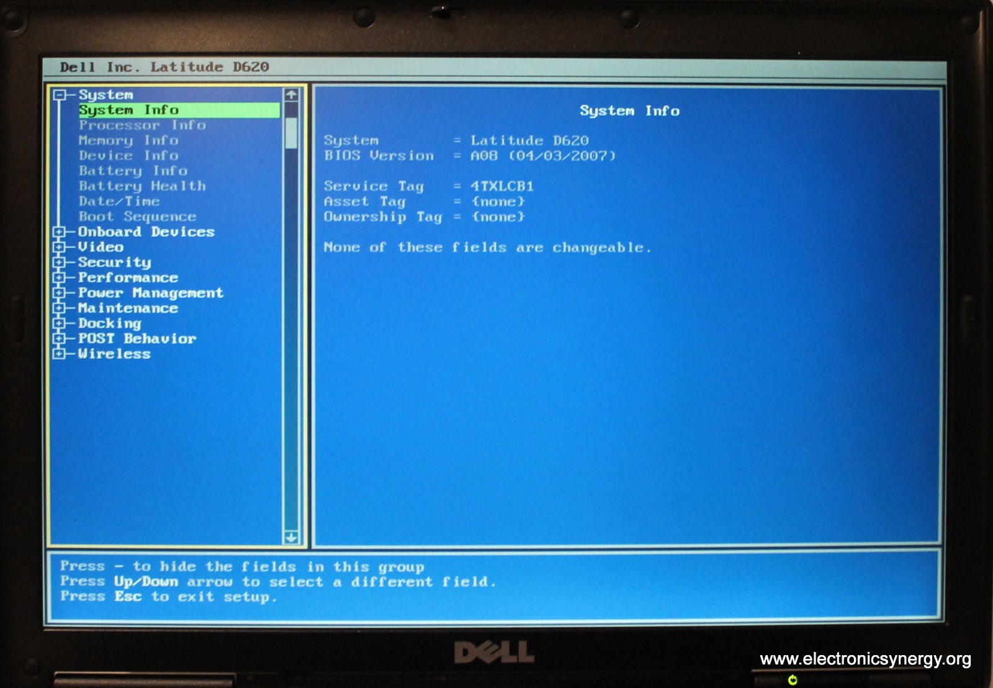Expand the Wireless group
The width and height of the screenshot is (993, 688).
tap(60, 354)
